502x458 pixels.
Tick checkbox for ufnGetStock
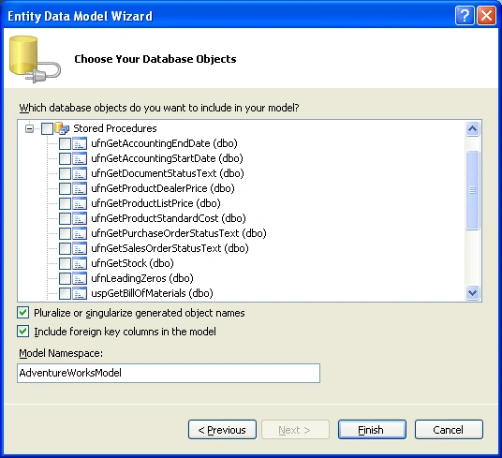[65, 263]
